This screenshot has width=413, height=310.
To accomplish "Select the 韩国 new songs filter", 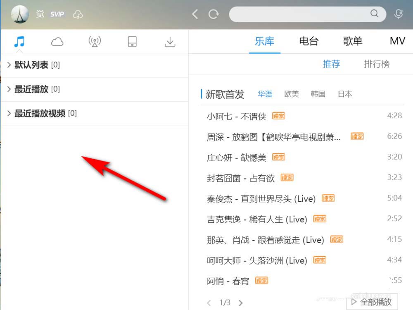I will click(318, 94).
